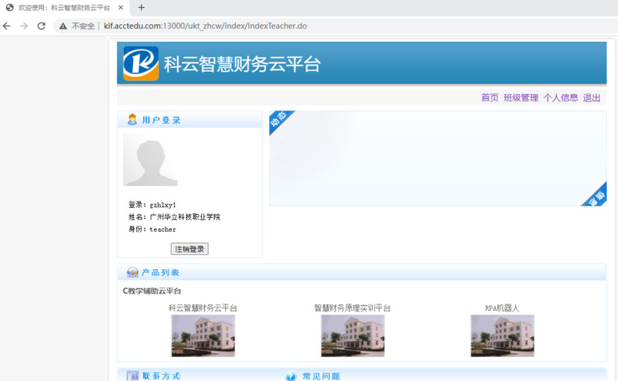Go back using browser back arrow
Image resolution: width=618 pixels, height=381 pixels.
pos(8,26)
